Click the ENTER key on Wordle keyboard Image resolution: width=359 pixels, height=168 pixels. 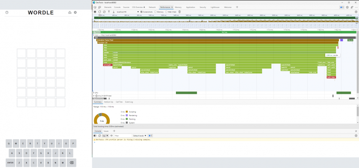(x=10, y=163)
